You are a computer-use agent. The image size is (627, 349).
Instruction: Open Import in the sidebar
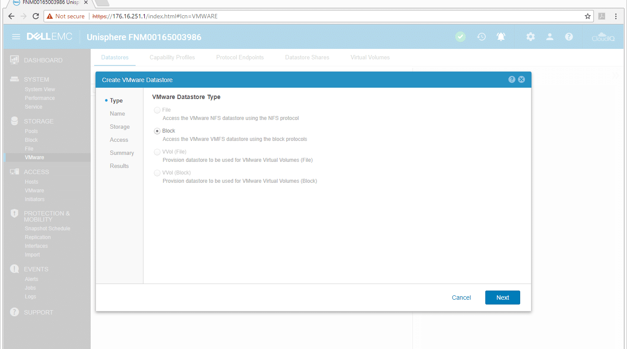pyautogui.click(x=32, y=255)
